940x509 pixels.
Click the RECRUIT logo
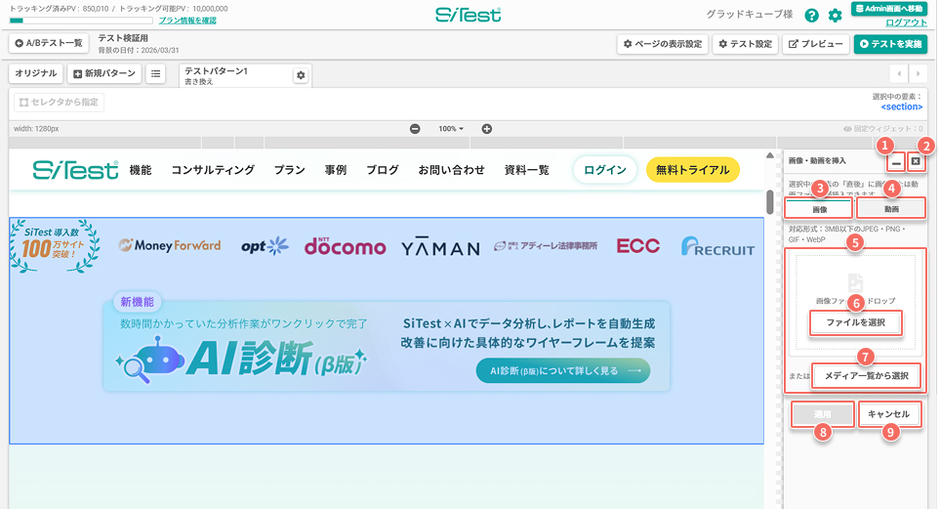[x=717, y=246]
